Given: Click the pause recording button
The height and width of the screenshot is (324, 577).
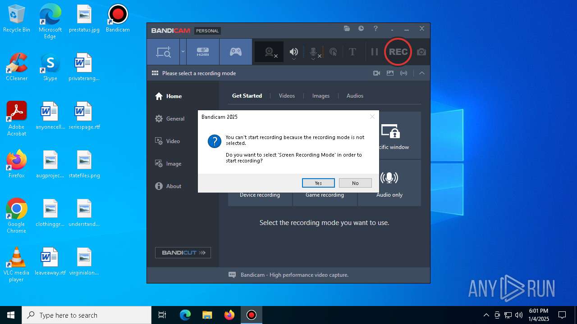Looking at the screenshot, I should coord(374,52).
